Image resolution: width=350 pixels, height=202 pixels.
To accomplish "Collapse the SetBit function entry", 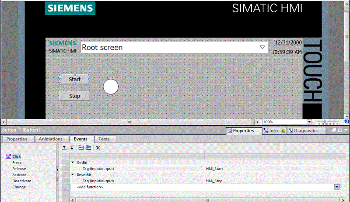I will coord(73,162).
